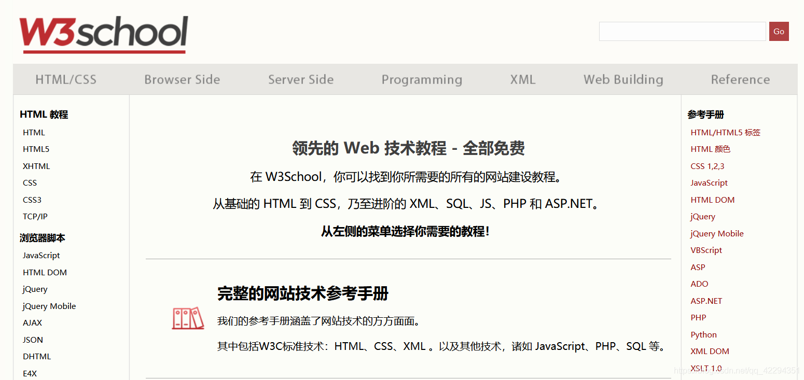This screenshot has width=804, height=380.
Task: Open the Web Building navigation tab
Action: [623, 79]
